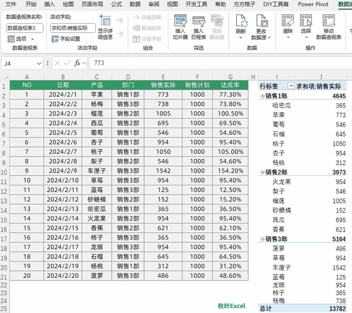Click the cancel entry X in formula bar
The image size is (352, 313).
click(x=57, y=63)
